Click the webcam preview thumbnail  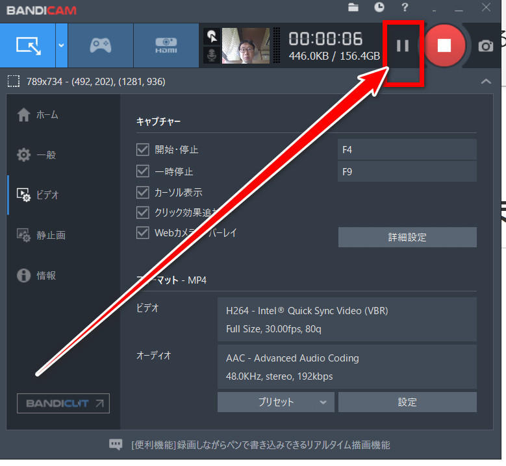(246, 45)
